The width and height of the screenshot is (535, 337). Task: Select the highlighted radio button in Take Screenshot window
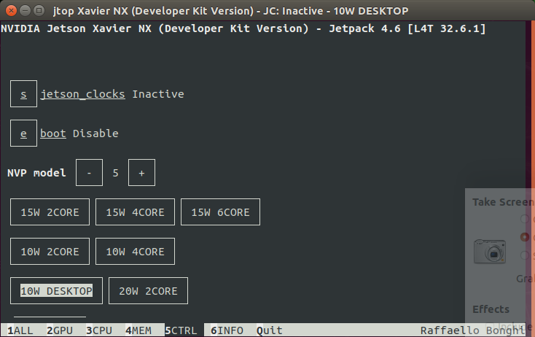(525, 236)
